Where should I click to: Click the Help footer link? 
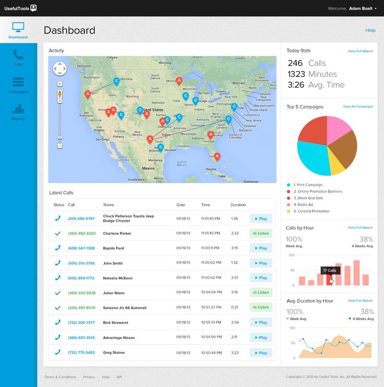(x=106, y=377)
